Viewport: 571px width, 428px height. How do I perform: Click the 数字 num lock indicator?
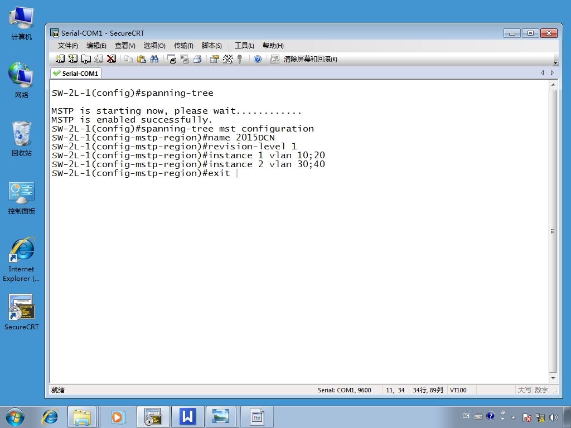click(541, 390)
